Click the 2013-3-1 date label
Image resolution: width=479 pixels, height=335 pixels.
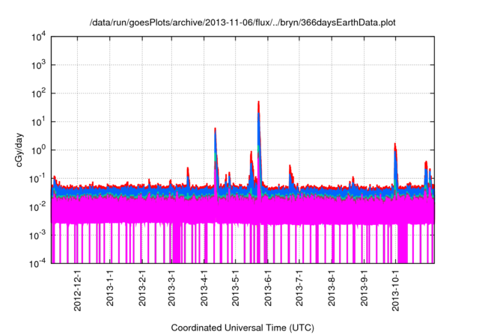coord(171,288)
